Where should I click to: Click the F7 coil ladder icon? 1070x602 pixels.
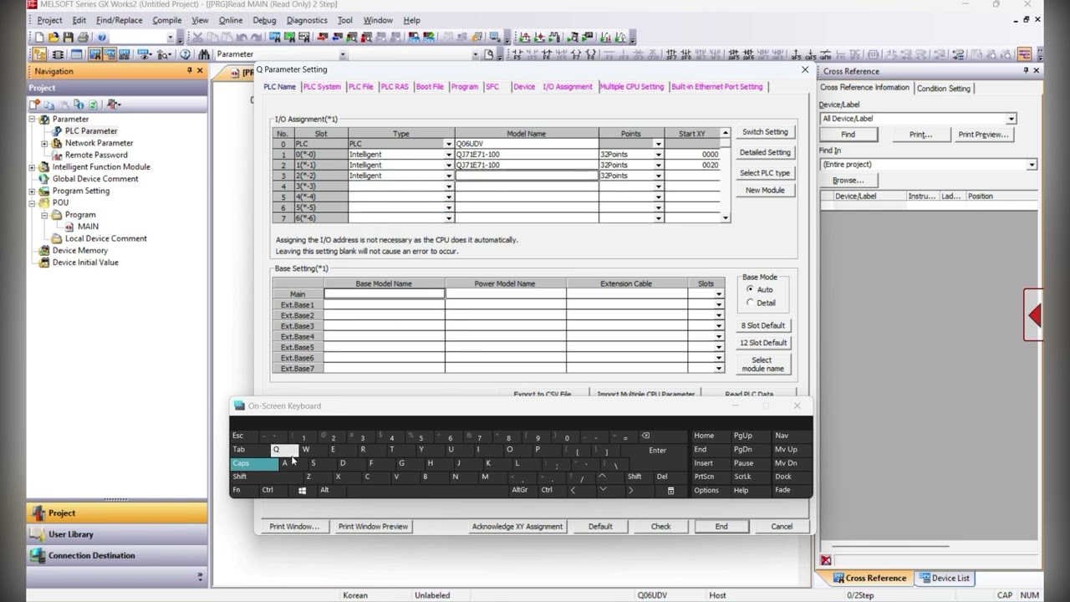pos(576,54)
